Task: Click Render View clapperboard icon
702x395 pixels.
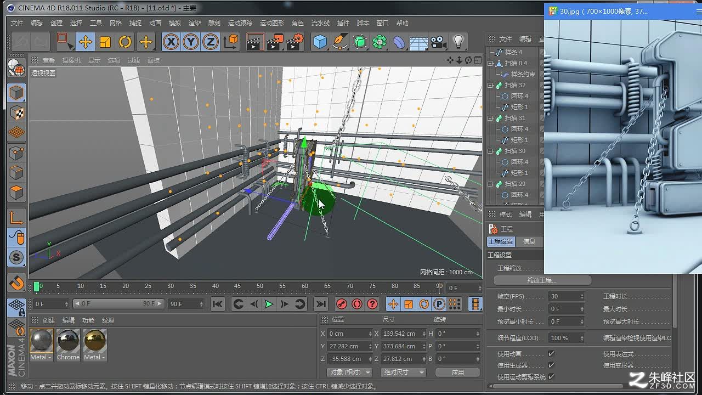Action: click(x=254, y=42)
